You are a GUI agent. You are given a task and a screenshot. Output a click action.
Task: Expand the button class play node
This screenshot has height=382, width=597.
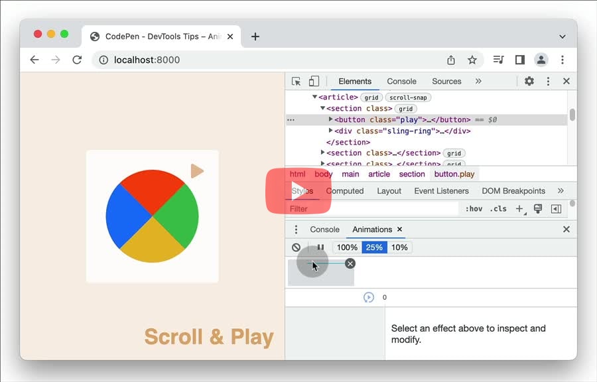(x=330, y=119)
